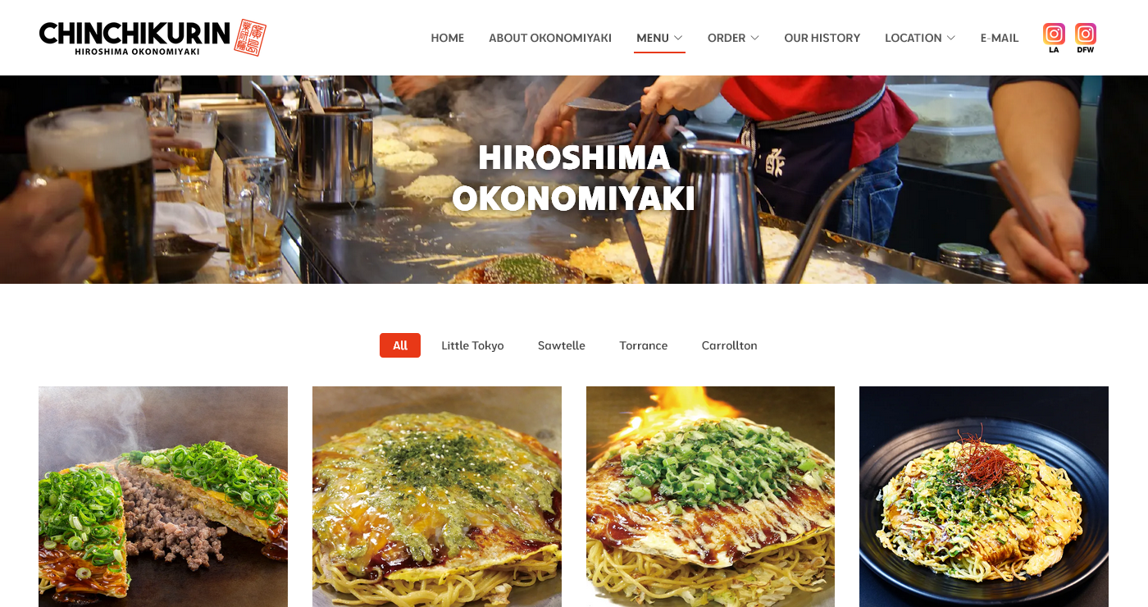This screenshot has width=1148, height=607.
Task: Filter the menu by Sawtelle
Action: pos(562,345)
